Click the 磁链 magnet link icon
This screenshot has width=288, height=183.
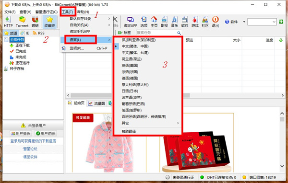(35, 22)
